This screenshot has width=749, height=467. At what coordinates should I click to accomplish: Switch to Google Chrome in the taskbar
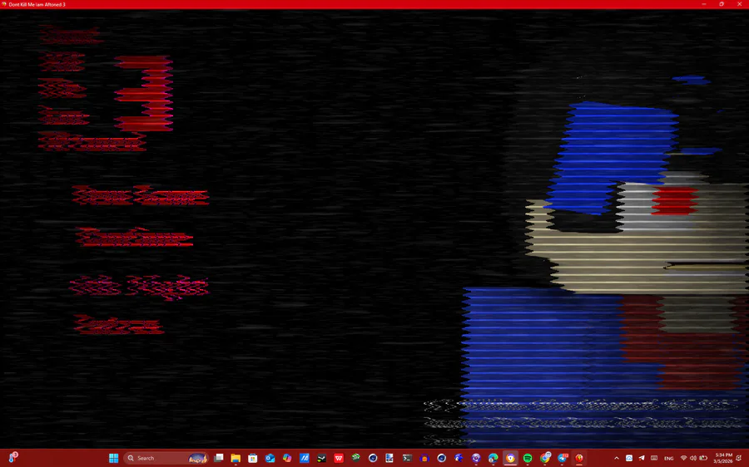click(x=545, y=458)
